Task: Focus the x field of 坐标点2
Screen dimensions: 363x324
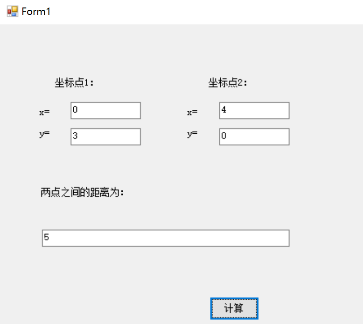Action: (254, 111)
